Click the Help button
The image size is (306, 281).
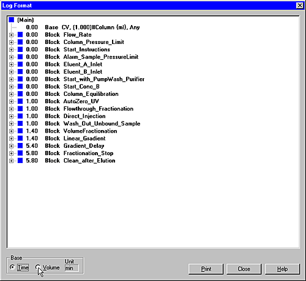[282, 269]
